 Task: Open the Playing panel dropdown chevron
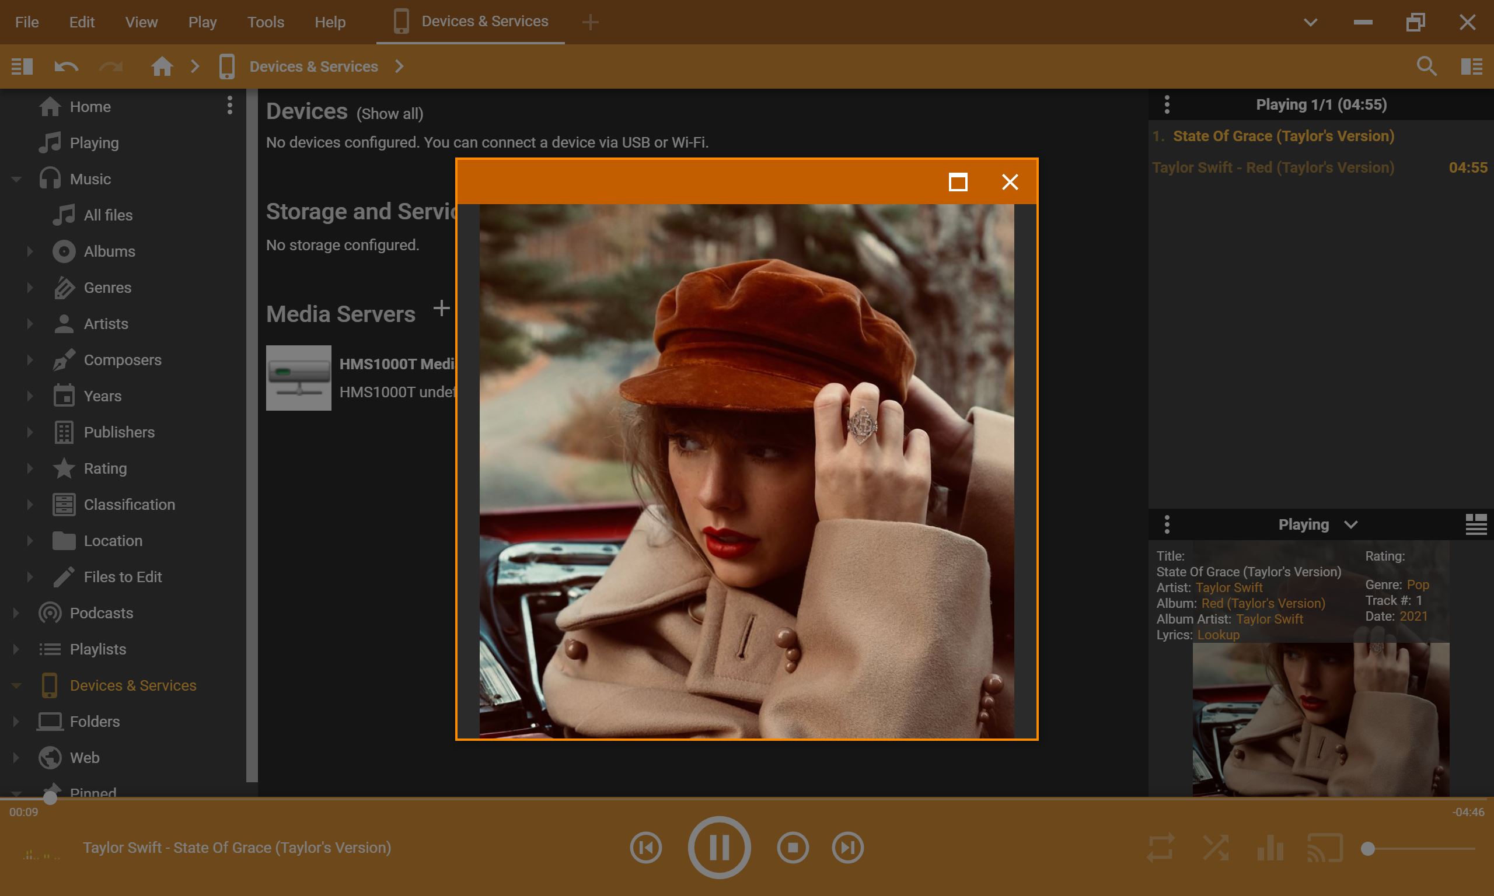(1351, 524)
